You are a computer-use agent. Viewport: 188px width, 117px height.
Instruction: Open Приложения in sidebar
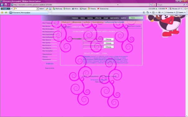pyautogui.click(x=46, y=59)
